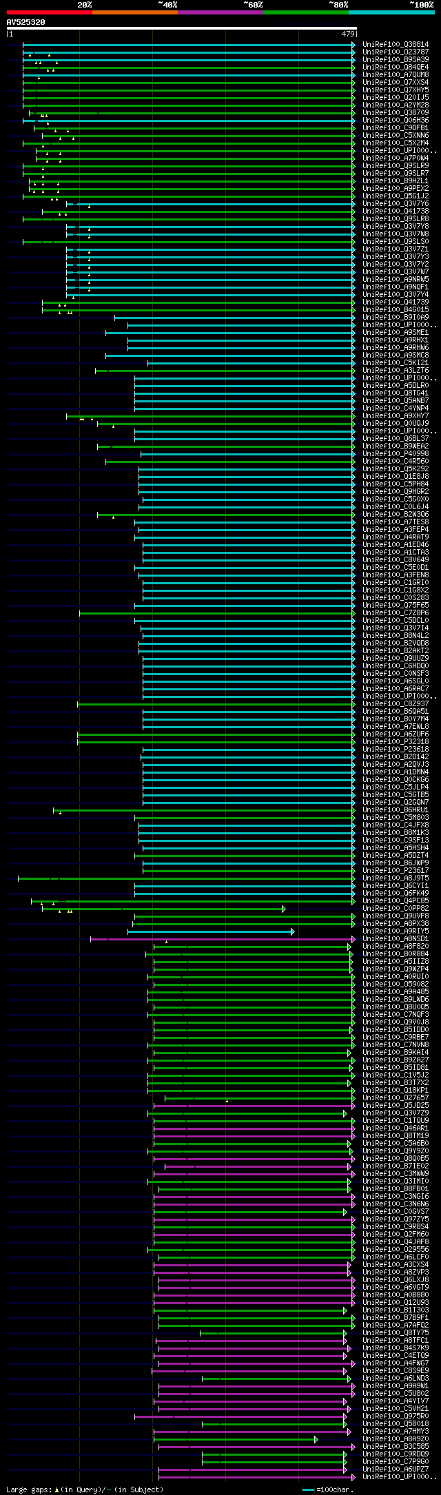Image resolution: width=441 pixels, height=1495 pixels.
Task: Open hit UniRef100_B9SA39
Action: click(396, 60)
